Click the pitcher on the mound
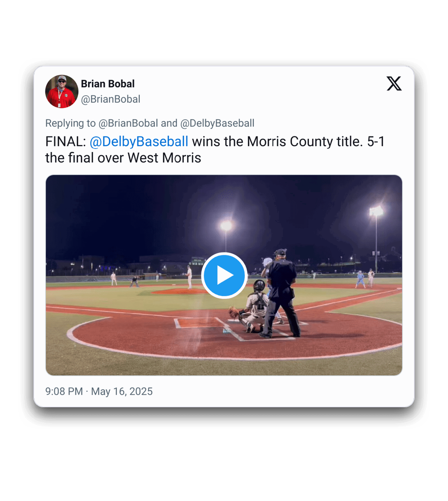448x501 pixels. [x=189, y=277]
